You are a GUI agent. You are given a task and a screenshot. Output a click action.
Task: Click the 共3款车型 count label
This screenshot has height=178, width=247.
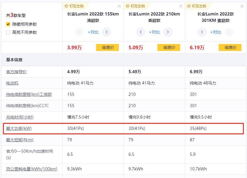[16, 15]
